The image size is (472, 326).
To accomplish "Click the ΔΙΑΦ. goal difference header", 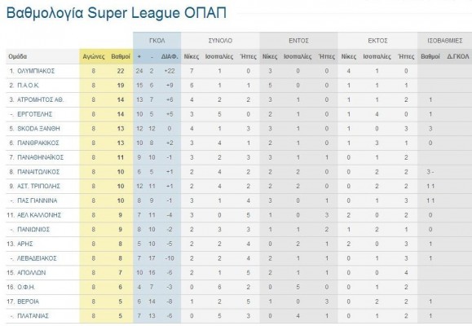I will pos(170,56).
